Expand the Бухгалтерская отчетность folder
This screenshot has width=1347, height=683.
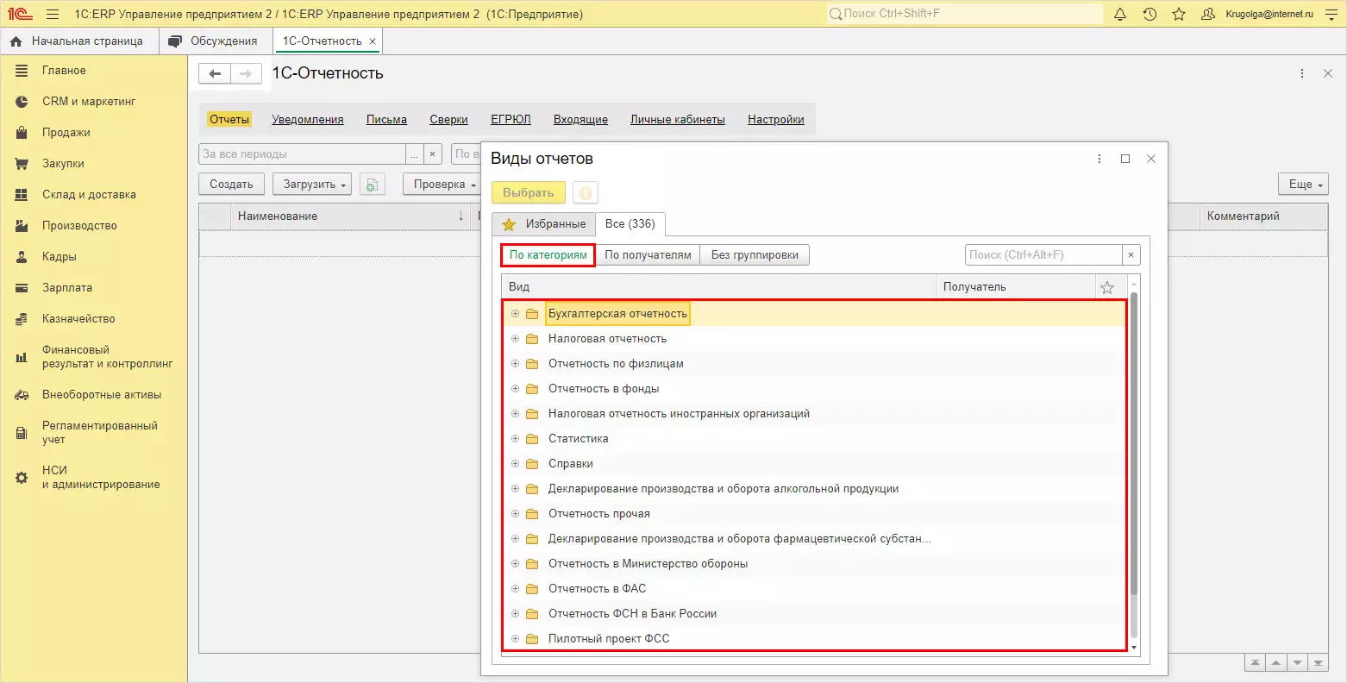click(515, 314)
